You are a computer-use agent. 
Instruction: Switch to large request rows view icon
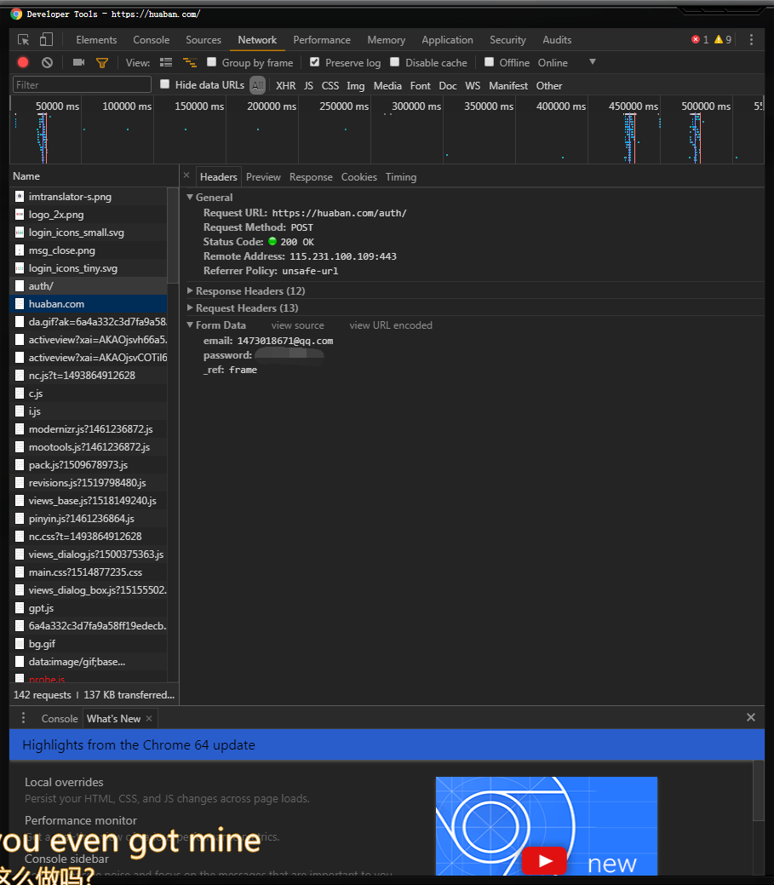click(x=166, y=63)
